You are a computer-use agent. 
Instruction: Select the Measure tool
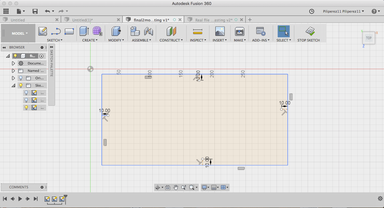click(198, 31)
